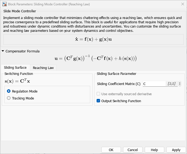
Task: Click the system dynamics equation display
Action: [93, 39]
